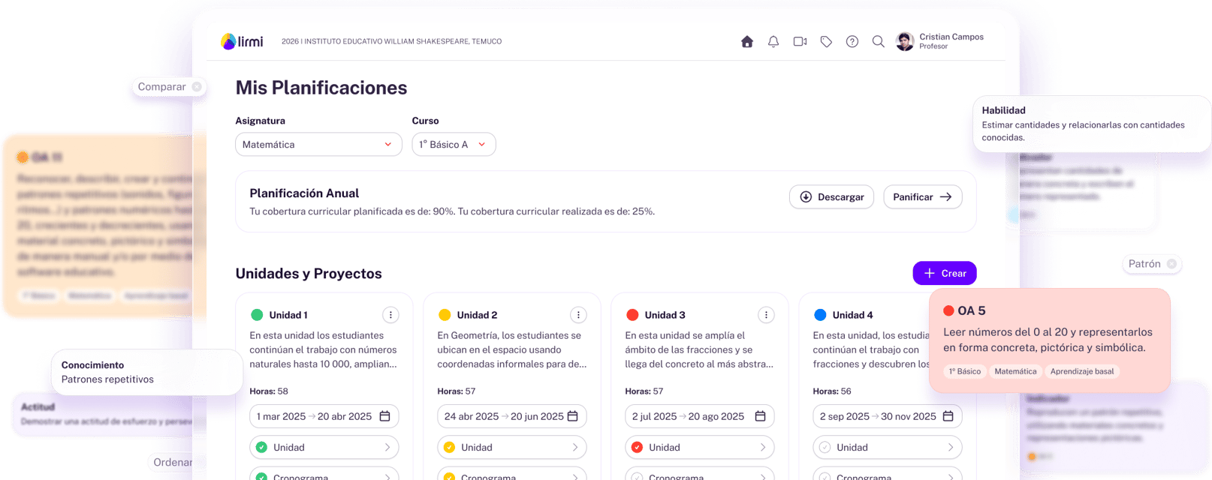The image size is (1212, 480).
Task: Open notifications bell
Action: point(773,42)
